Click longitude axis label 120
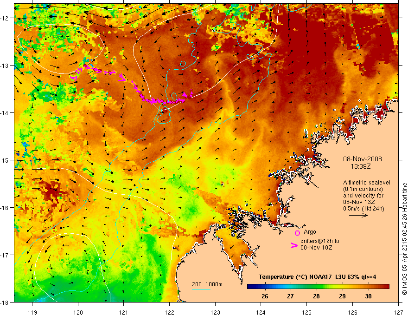The image size is (408, 316). (x=78, y=312)
